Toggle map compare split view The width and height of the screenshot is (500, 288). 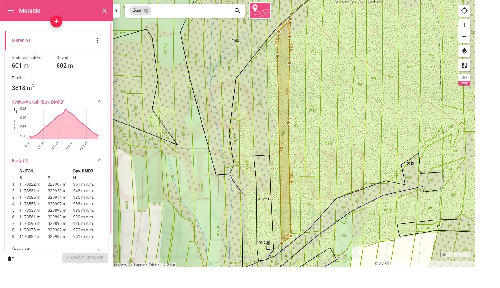(x=464, y=65)
